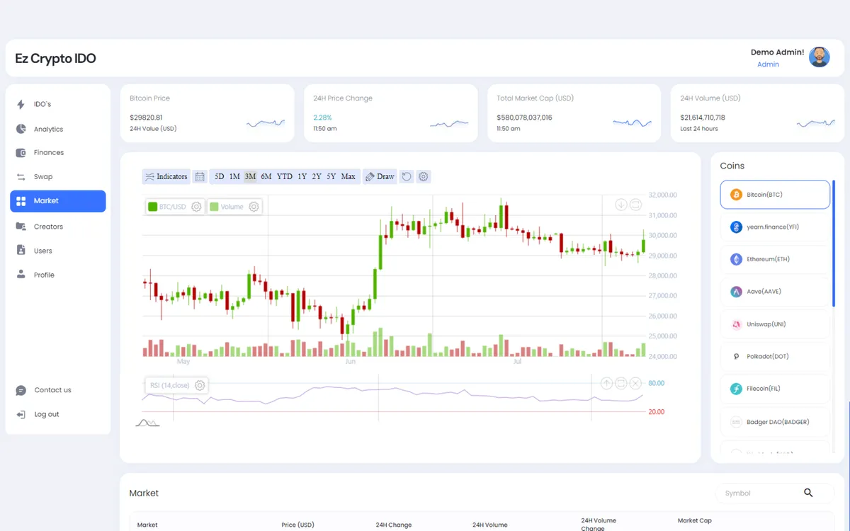Image resolution: width=850 pixels, height=531 pixels.
Task: Click the move-up arrow on RSI panel
Action: (607, 383)
